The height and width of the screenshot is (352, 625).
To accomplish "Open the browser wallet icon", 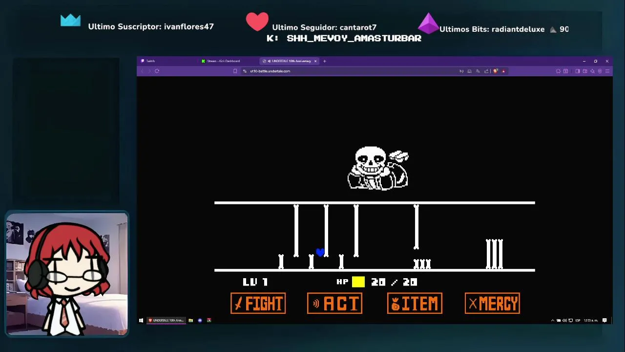I will [585, 71].
